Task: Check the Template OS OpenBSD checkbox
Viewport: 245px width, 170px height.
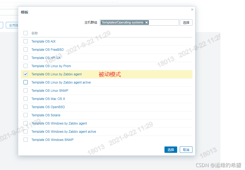Action: pyautogui.click(x=26, y=107)
